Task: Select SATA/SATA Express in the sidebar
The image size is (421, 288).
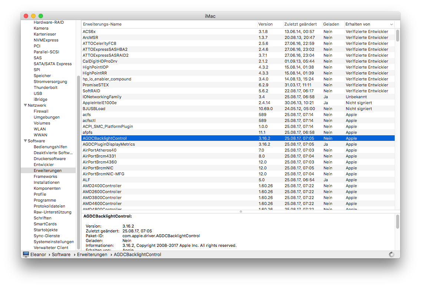Action: [x=53, y=64]
